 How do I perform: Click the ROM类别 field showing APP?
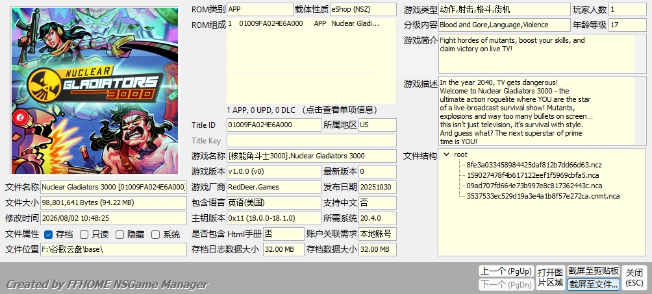pyautogui.click(x=260, y=9)
